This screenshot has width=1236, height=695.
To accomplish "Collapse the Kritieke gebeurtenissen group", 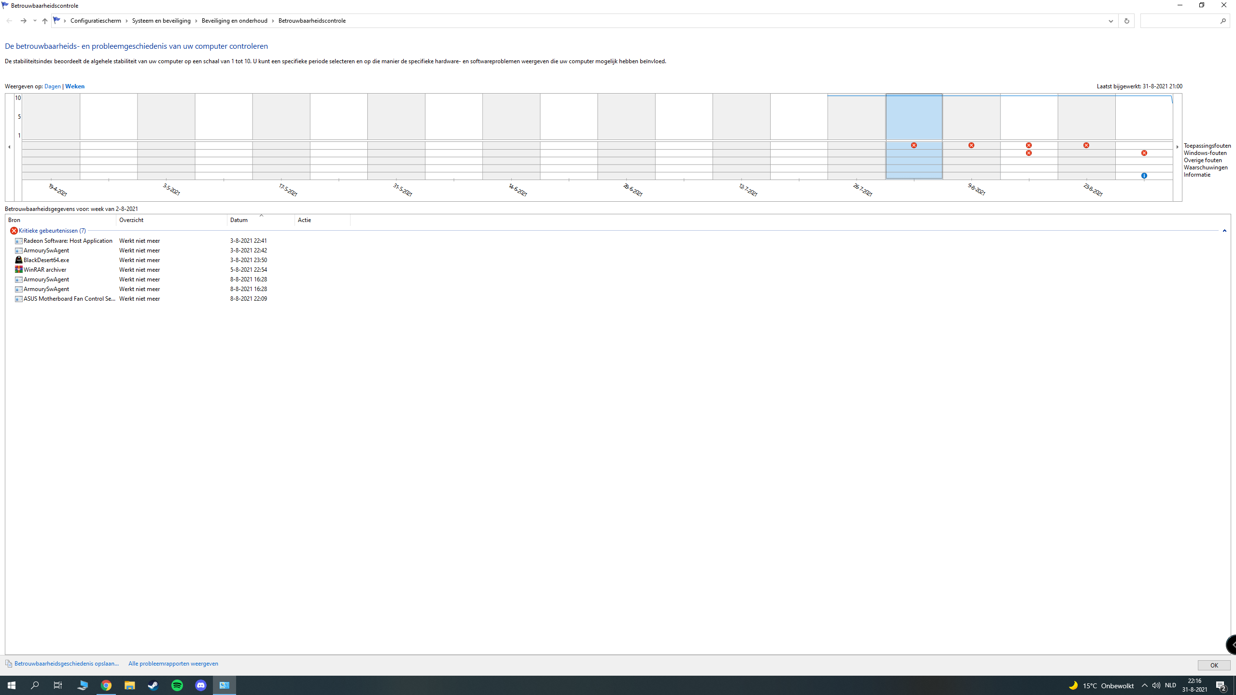I will (x=1224, y=231).
